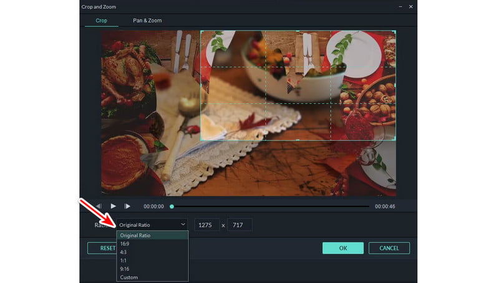Click the crop frame bottom-right corner handle
The image size is (499, 283).
click(x=395, y=138)
